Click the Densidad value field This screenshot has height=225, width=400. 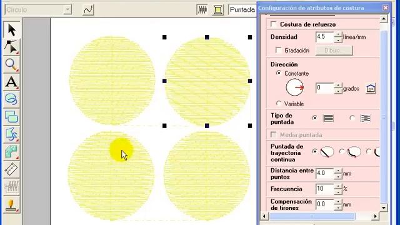(324, 37)
